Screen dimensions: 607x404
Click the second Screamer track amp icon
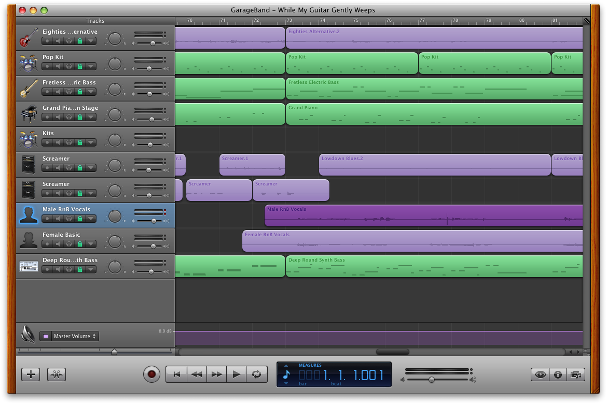click(29, 190)
